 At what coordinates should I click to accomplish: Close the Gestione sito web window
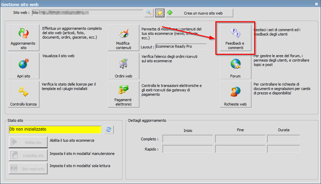[316, 4]
